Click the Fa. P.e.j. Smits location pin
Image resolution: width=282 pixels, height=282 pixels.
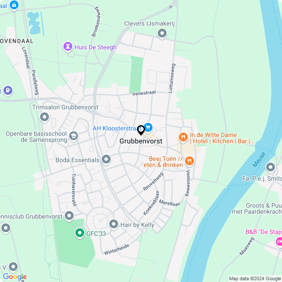pos(270,167)
